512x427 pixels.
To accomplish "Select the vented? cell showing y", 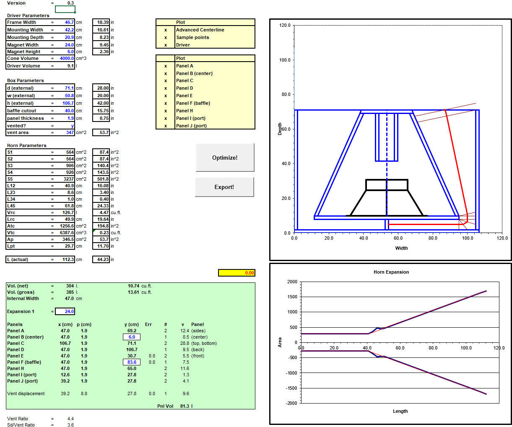I will click(65, 126).
